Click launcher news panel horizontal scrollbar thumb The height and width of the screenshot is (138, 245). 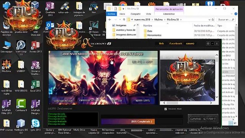[172, 103]
